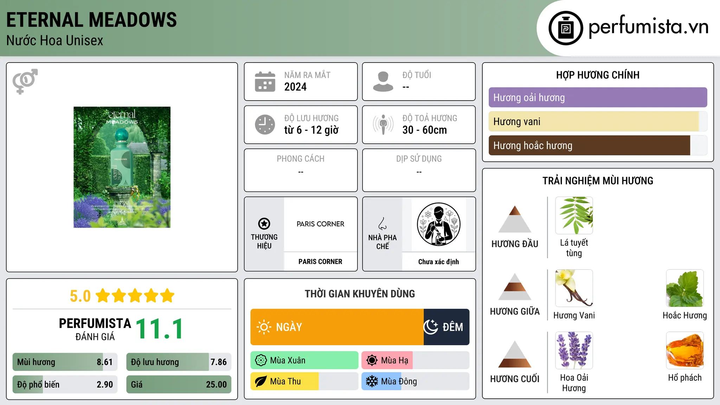Click the leaf icon for Mùa Thu
Screen dimensions: 720x405
pyautogui.click(x=261, y=381)
